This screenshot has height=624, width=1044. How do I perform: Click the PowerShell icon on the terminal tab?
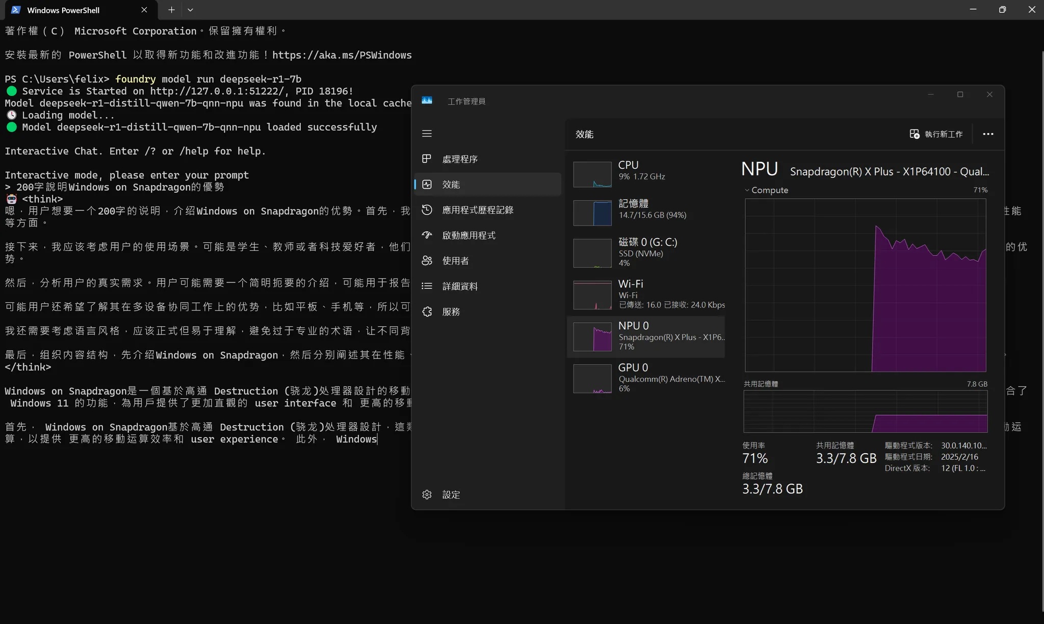click(16, 10)
